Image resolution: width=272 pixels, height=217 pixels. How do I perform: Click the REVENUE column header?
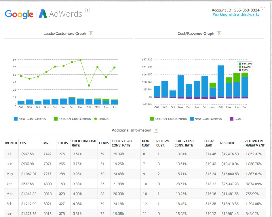tap(228, 143)
